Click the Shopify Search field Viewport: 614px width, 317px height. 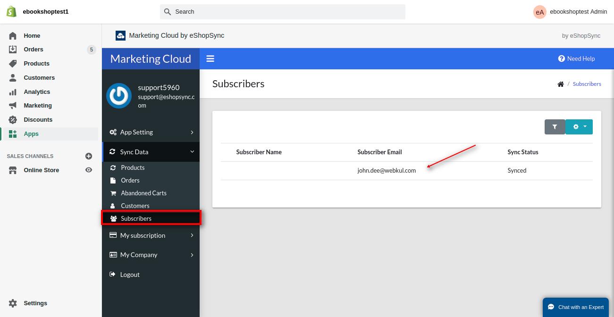tap(283, 12)
